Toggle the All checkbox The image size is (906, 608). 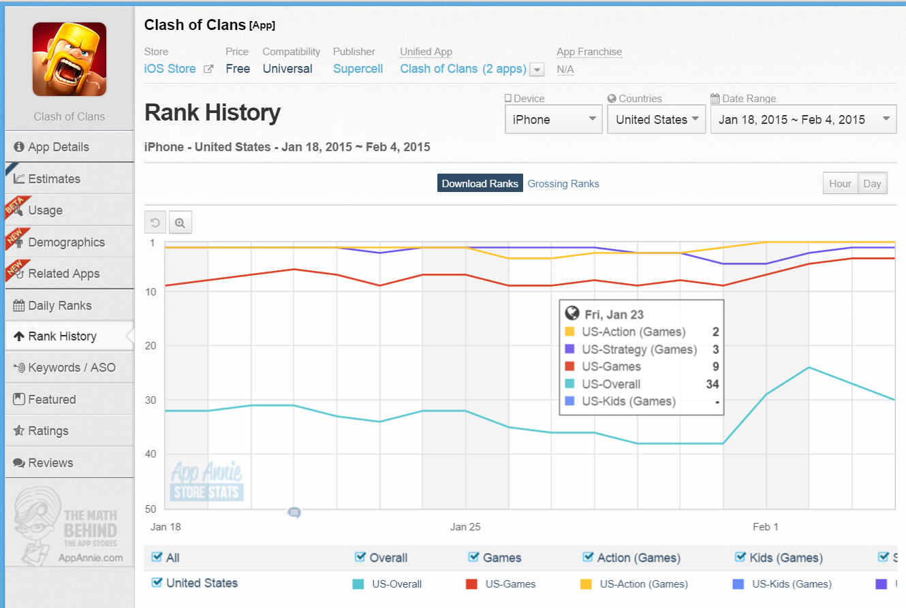157,558
